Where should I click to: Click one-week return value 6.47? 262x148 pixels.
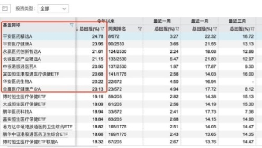174,59
